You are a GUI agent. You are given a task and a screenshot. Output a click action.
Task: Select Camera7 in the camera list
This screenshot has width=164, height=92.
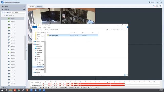click(x=13, y=37)
